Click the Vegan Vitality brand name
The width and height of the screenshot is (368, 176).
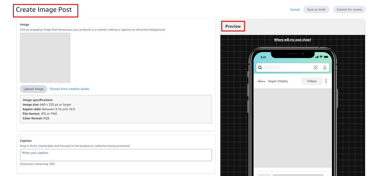click(x=278, y=81)
